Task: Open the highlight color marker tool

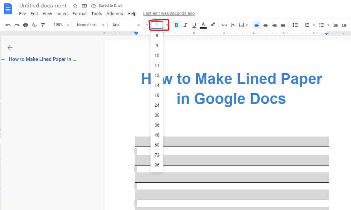Action: 212,25
